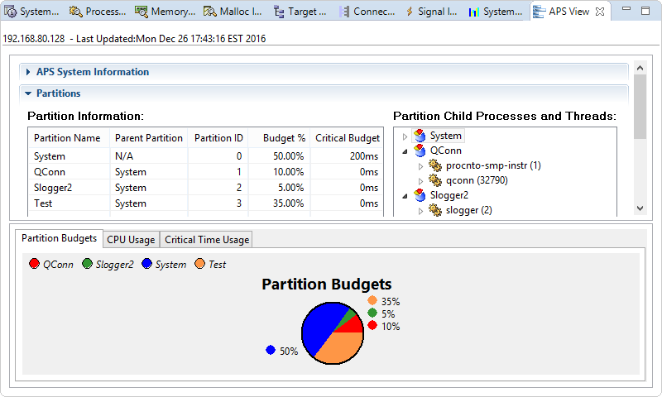The height and width of the screenshot is (397, 662).
Task: Expand the qconn (32790) process node
Action: tap(420, 180)
